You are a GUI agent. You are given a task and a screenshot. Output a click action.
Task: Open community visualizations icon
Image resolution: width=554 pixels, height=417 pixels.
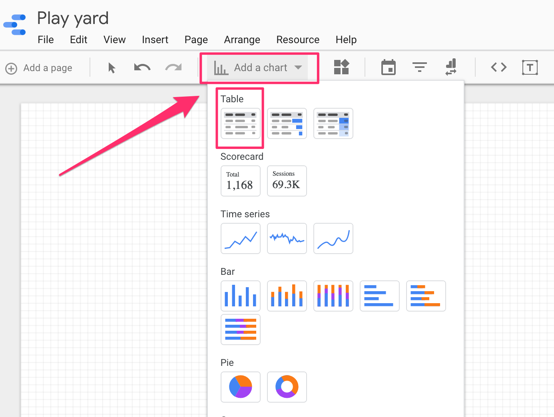(342, 67)
